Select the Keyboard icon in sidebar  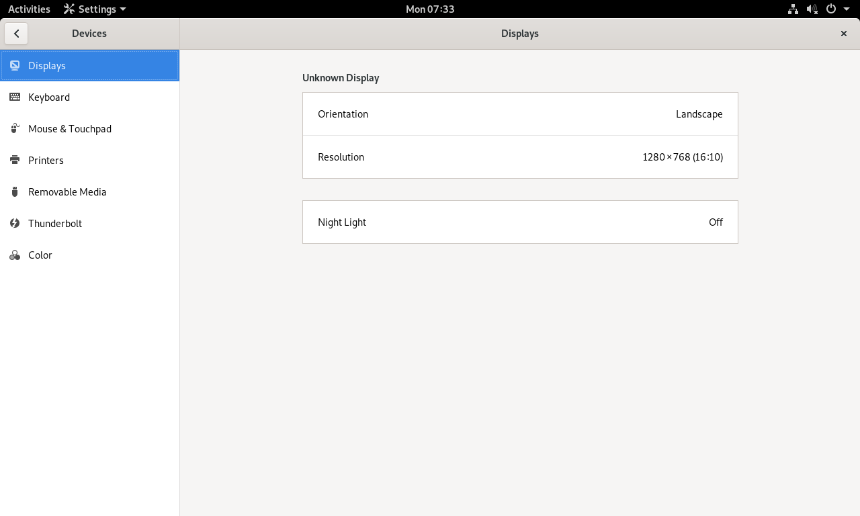pos(15,97)
